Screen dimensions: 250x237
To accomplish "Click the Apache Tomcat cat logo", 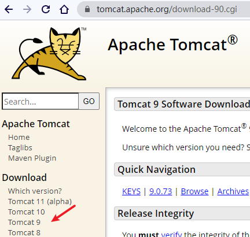I will 49,54.
